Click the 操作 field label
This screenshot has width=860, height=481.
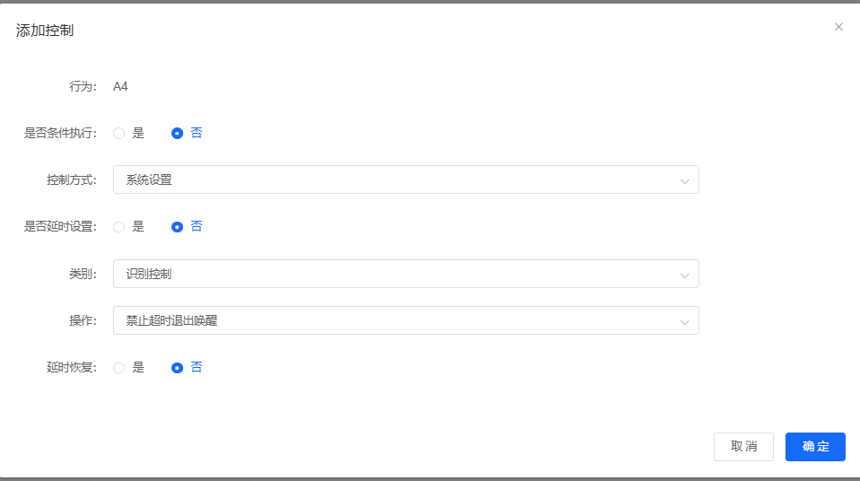[x=83, y=321]
